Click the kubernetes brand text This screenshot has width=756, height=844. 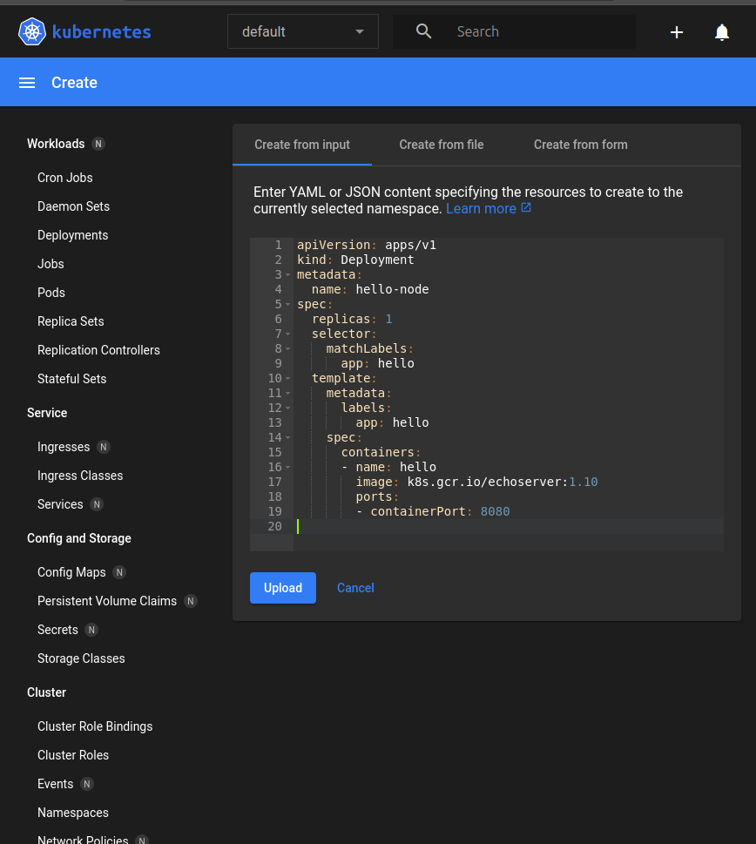click(101, 31)
